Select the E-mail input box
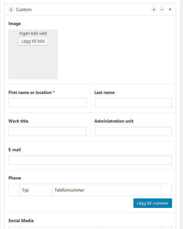 (90, 160)
